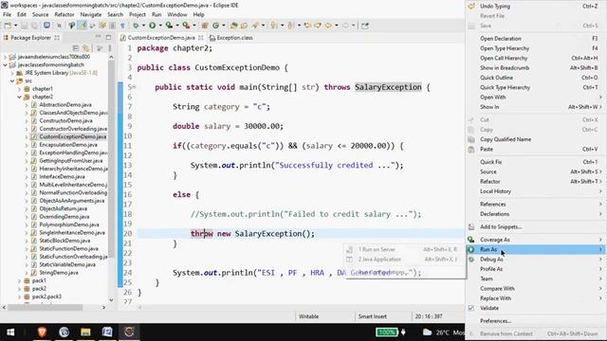The width and height of the screenshot is (607, 341).
Task: Open Brave browser from taskbar
Action: click(x=42, y=332)
